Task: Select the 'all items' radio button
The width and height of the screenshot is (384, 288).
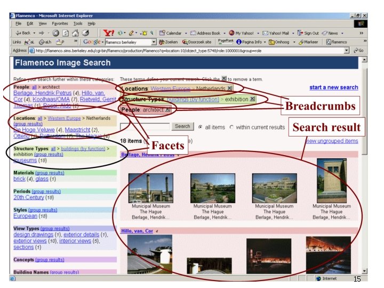Action: 201,127
